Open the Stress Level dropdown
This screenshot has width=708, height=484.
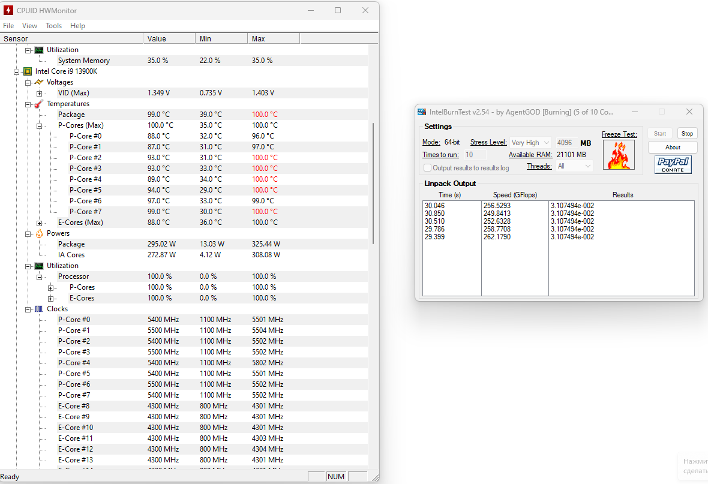tap(530, 143)
